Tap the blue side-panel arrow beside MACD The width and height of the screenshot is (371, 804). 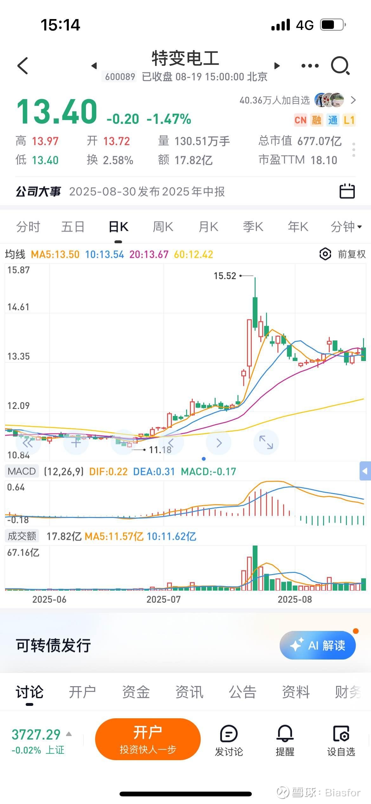pyautogui.click(x=365, y=471)
